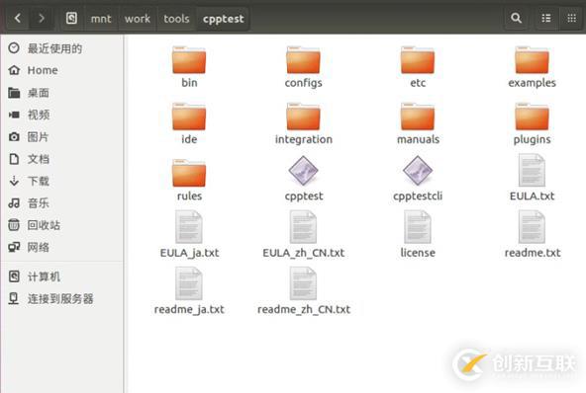Jump to the mnt path segment
Screen dimensions: 586x393
(101, 19)
